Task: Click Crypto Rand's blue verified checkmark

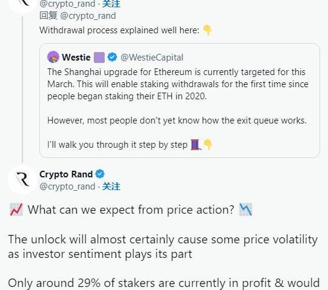Action: click(100, 174)
